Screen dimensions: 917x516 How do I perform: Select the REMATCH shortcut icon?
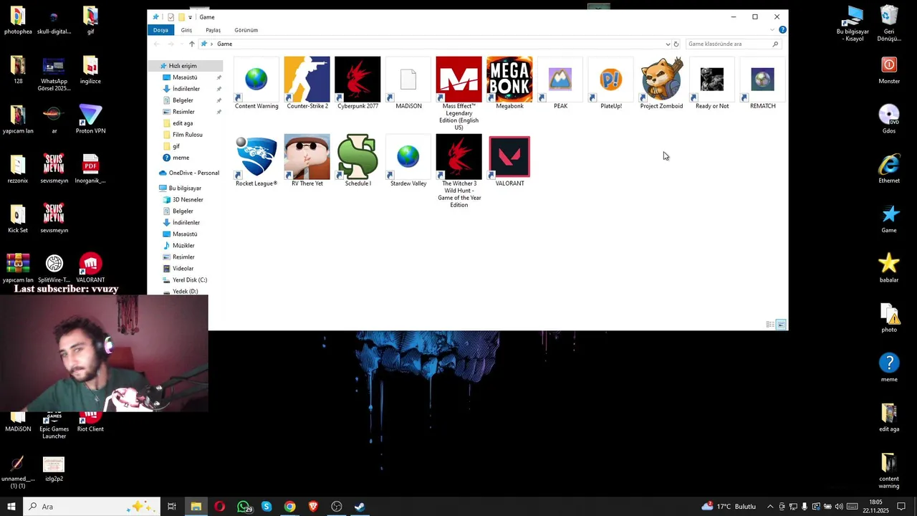[762, 83]
